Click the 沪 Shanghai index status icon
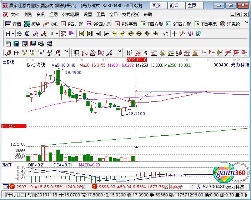 tap(12, 187)
